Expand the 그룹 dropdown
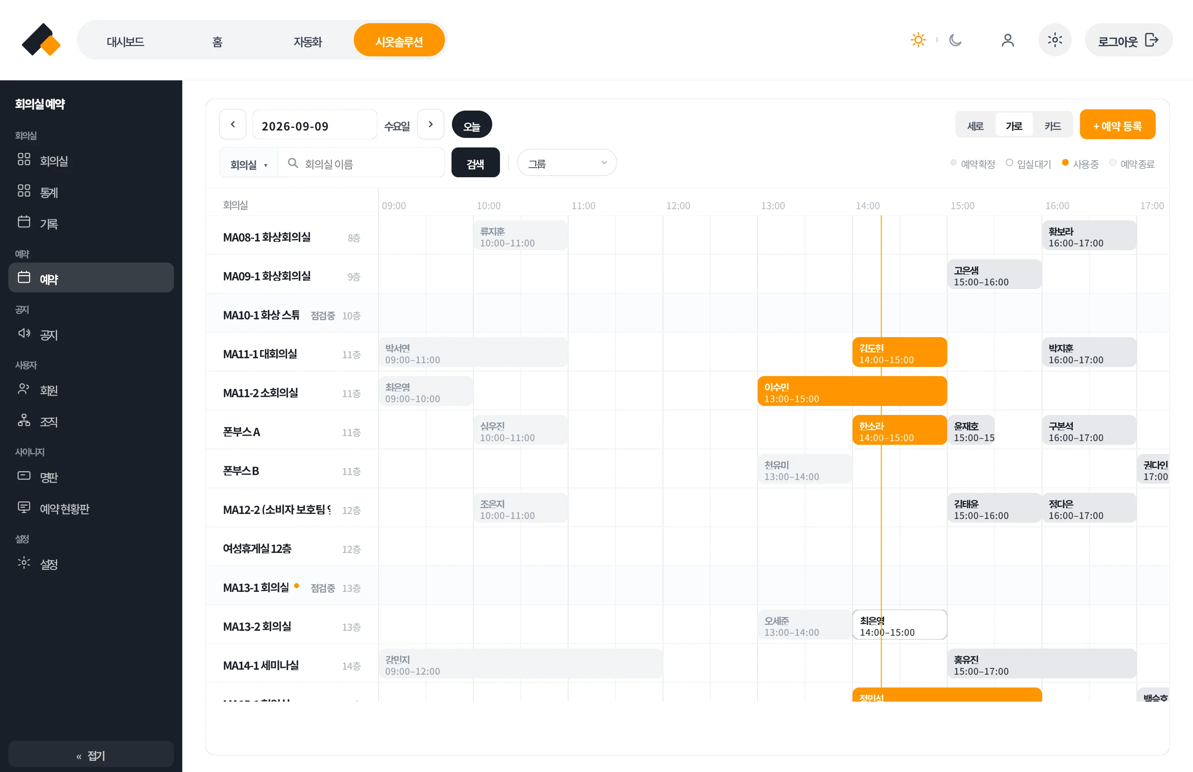The width and height of the screenshot is (1193, 772). (x=566, y=163)
